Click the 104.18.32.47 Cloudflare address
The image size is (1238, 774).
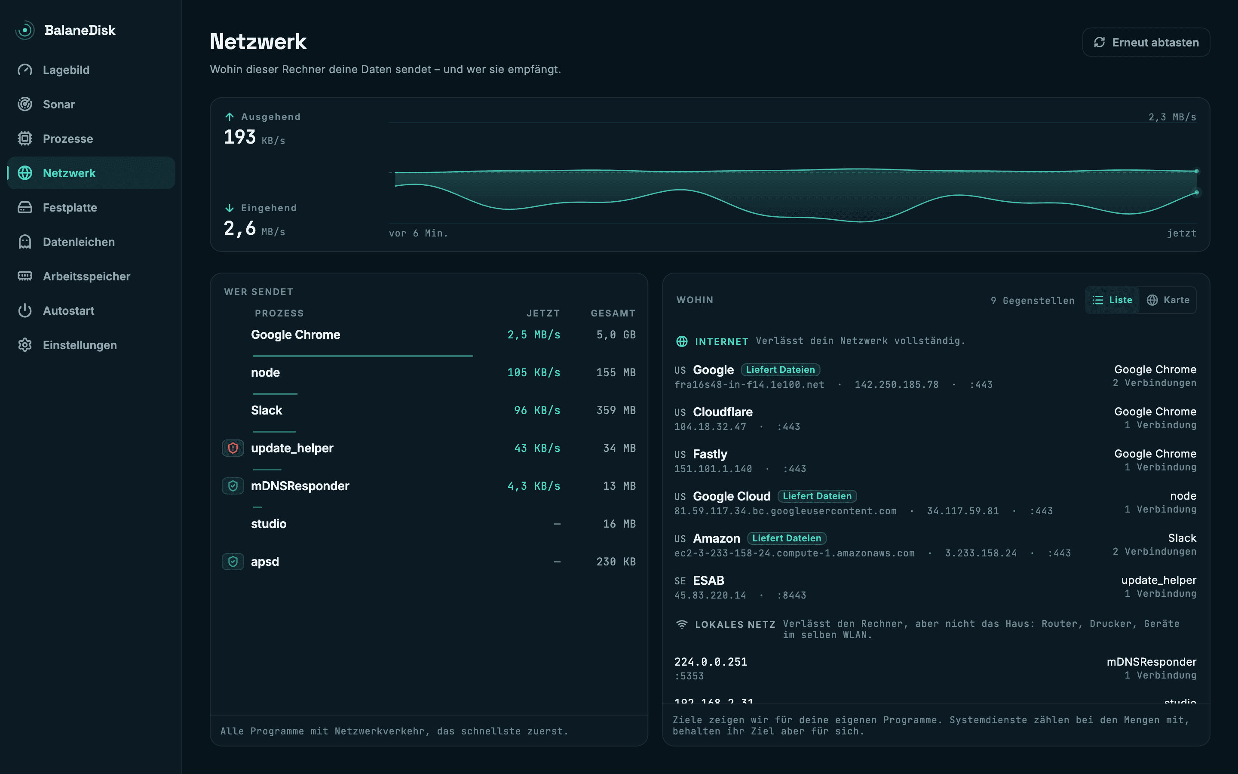coord(710,427)
